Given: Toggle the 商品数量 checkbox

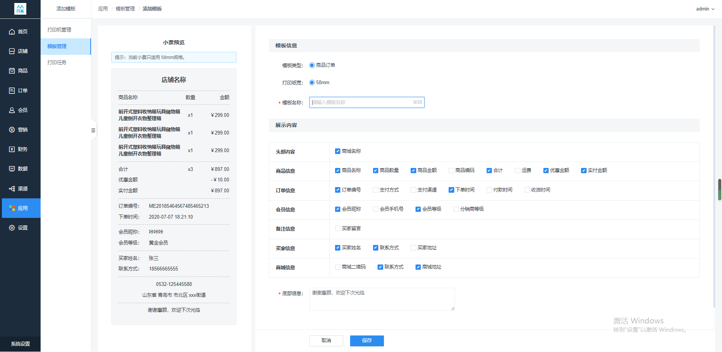Looking at the screenshot, I should point(376,171).
